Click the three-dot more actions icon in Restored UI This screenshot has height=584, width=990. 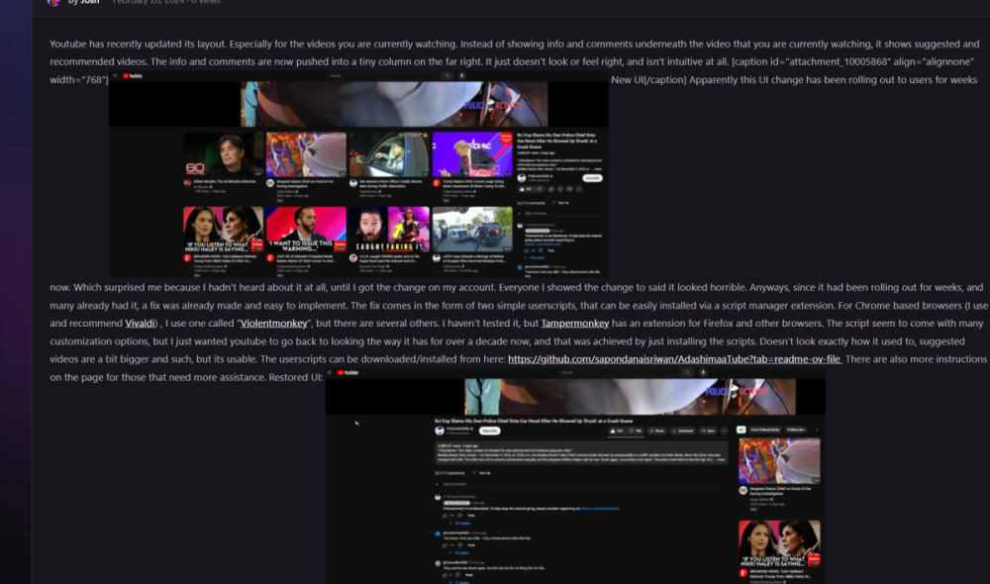pos(725,431)
